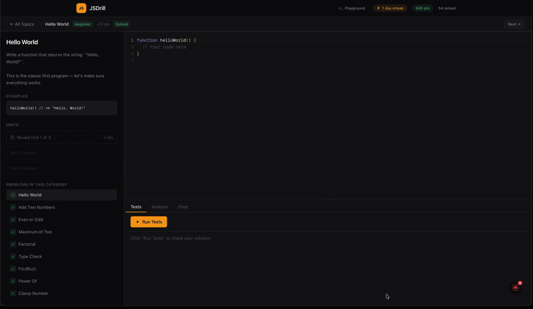Go to the Next problem

514,24
